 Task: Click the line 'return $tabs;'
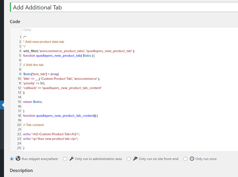[33, 102]
